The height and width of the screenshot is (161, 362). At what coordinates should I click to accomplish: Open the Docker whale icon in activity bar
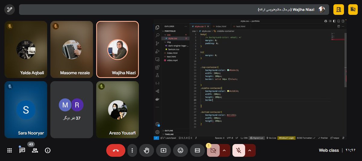157,99
